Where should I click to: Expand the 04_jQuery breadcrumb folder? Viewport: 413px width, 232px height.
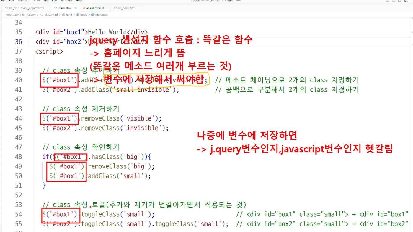[29, 15]
